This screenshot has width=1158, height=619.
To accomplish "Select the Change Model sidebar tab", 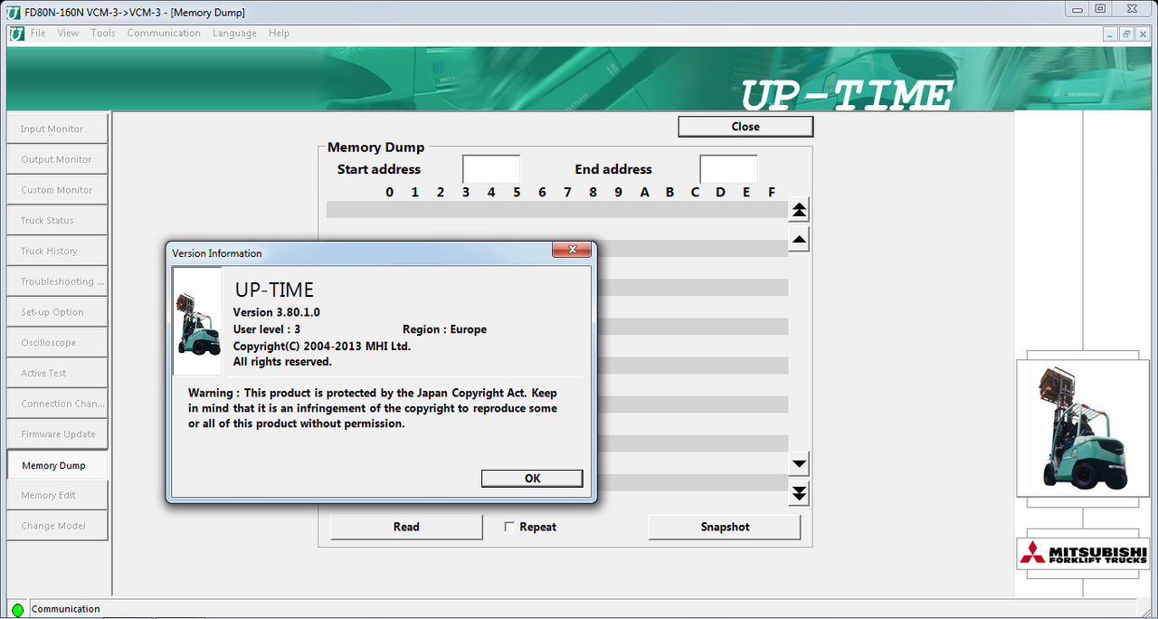I will [57, 526].
